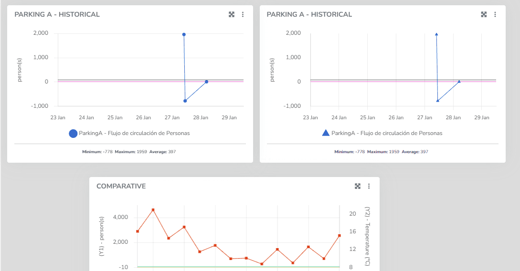520x271 pixels.
Task: Click the last orange data point in Comparative
Action: pos(340,236)
